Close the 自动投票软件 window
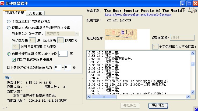 point(195,3)
